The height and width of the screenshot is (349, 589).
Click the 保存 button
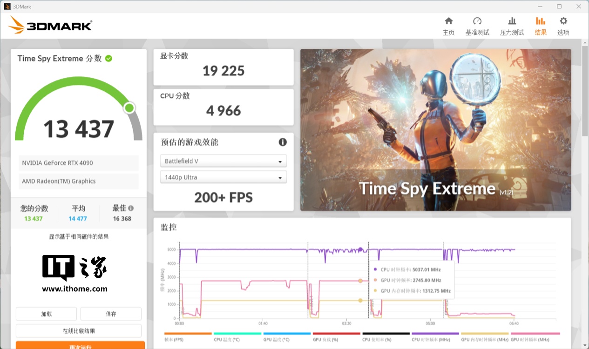pyautogui.click(x=111, y=314)
